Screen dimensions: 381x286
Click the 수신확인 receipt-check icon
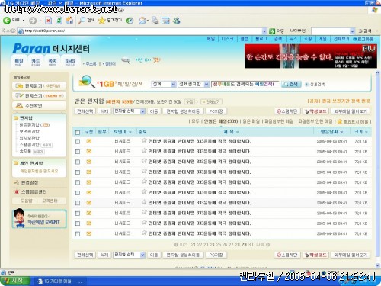[19, 105]
